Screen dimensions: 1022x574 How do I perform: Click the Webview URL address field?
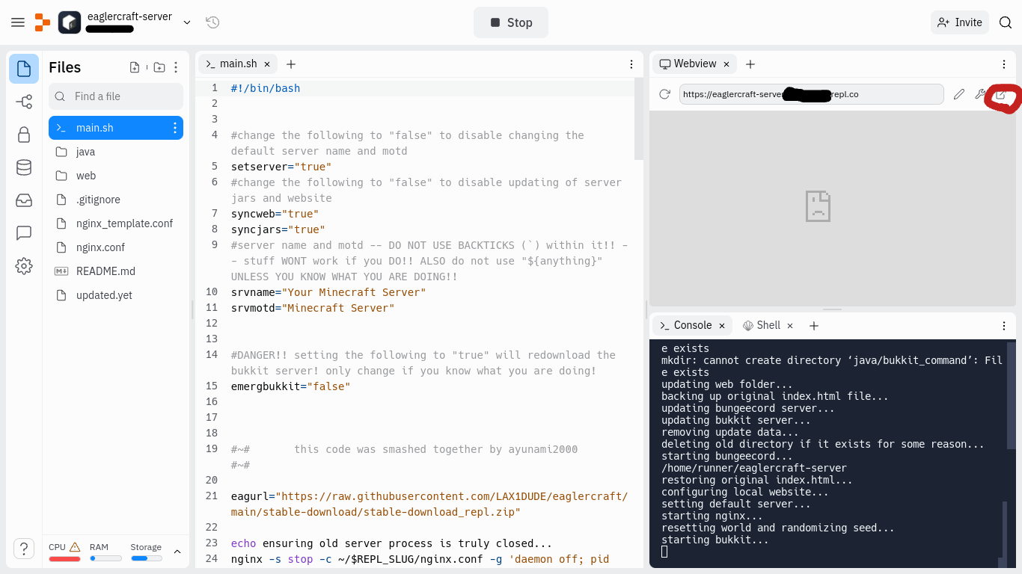pos(812,94)
